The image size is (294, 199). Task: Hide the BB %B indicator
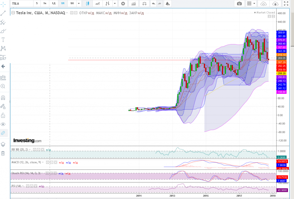(x=35, y=150)
